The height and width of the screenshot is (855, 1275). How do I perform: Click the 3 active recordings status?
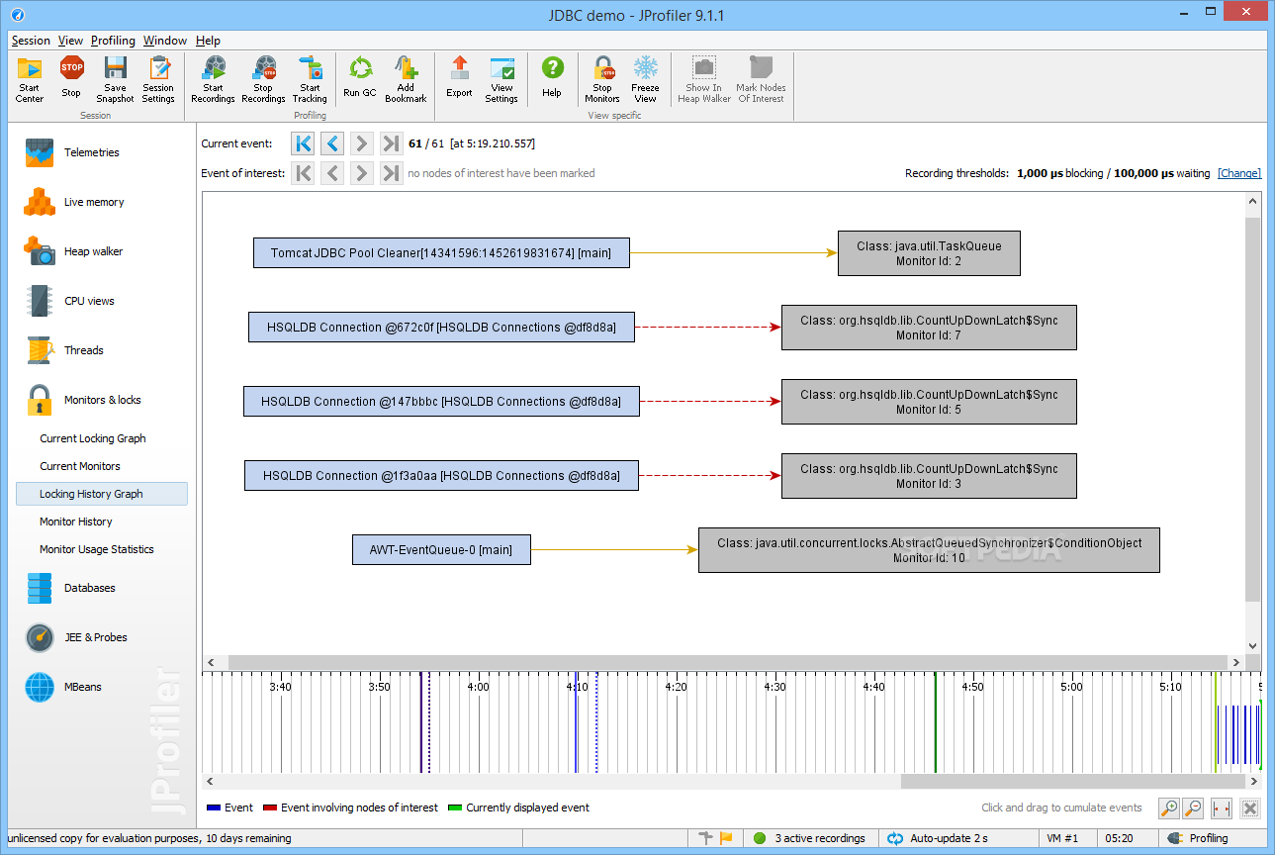tap(809, 838)
